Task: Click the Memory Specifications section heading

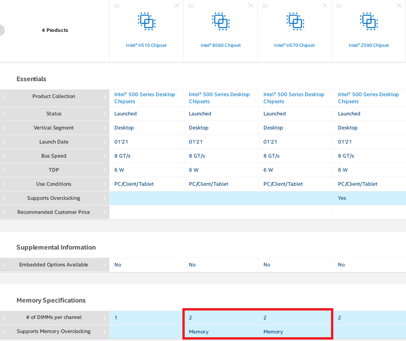Action: [x=51, y=300]
